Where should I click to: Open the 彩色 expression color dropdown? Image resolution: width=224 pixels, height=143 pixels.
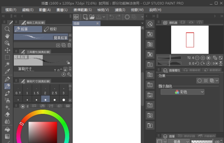[x=183, y=92]
